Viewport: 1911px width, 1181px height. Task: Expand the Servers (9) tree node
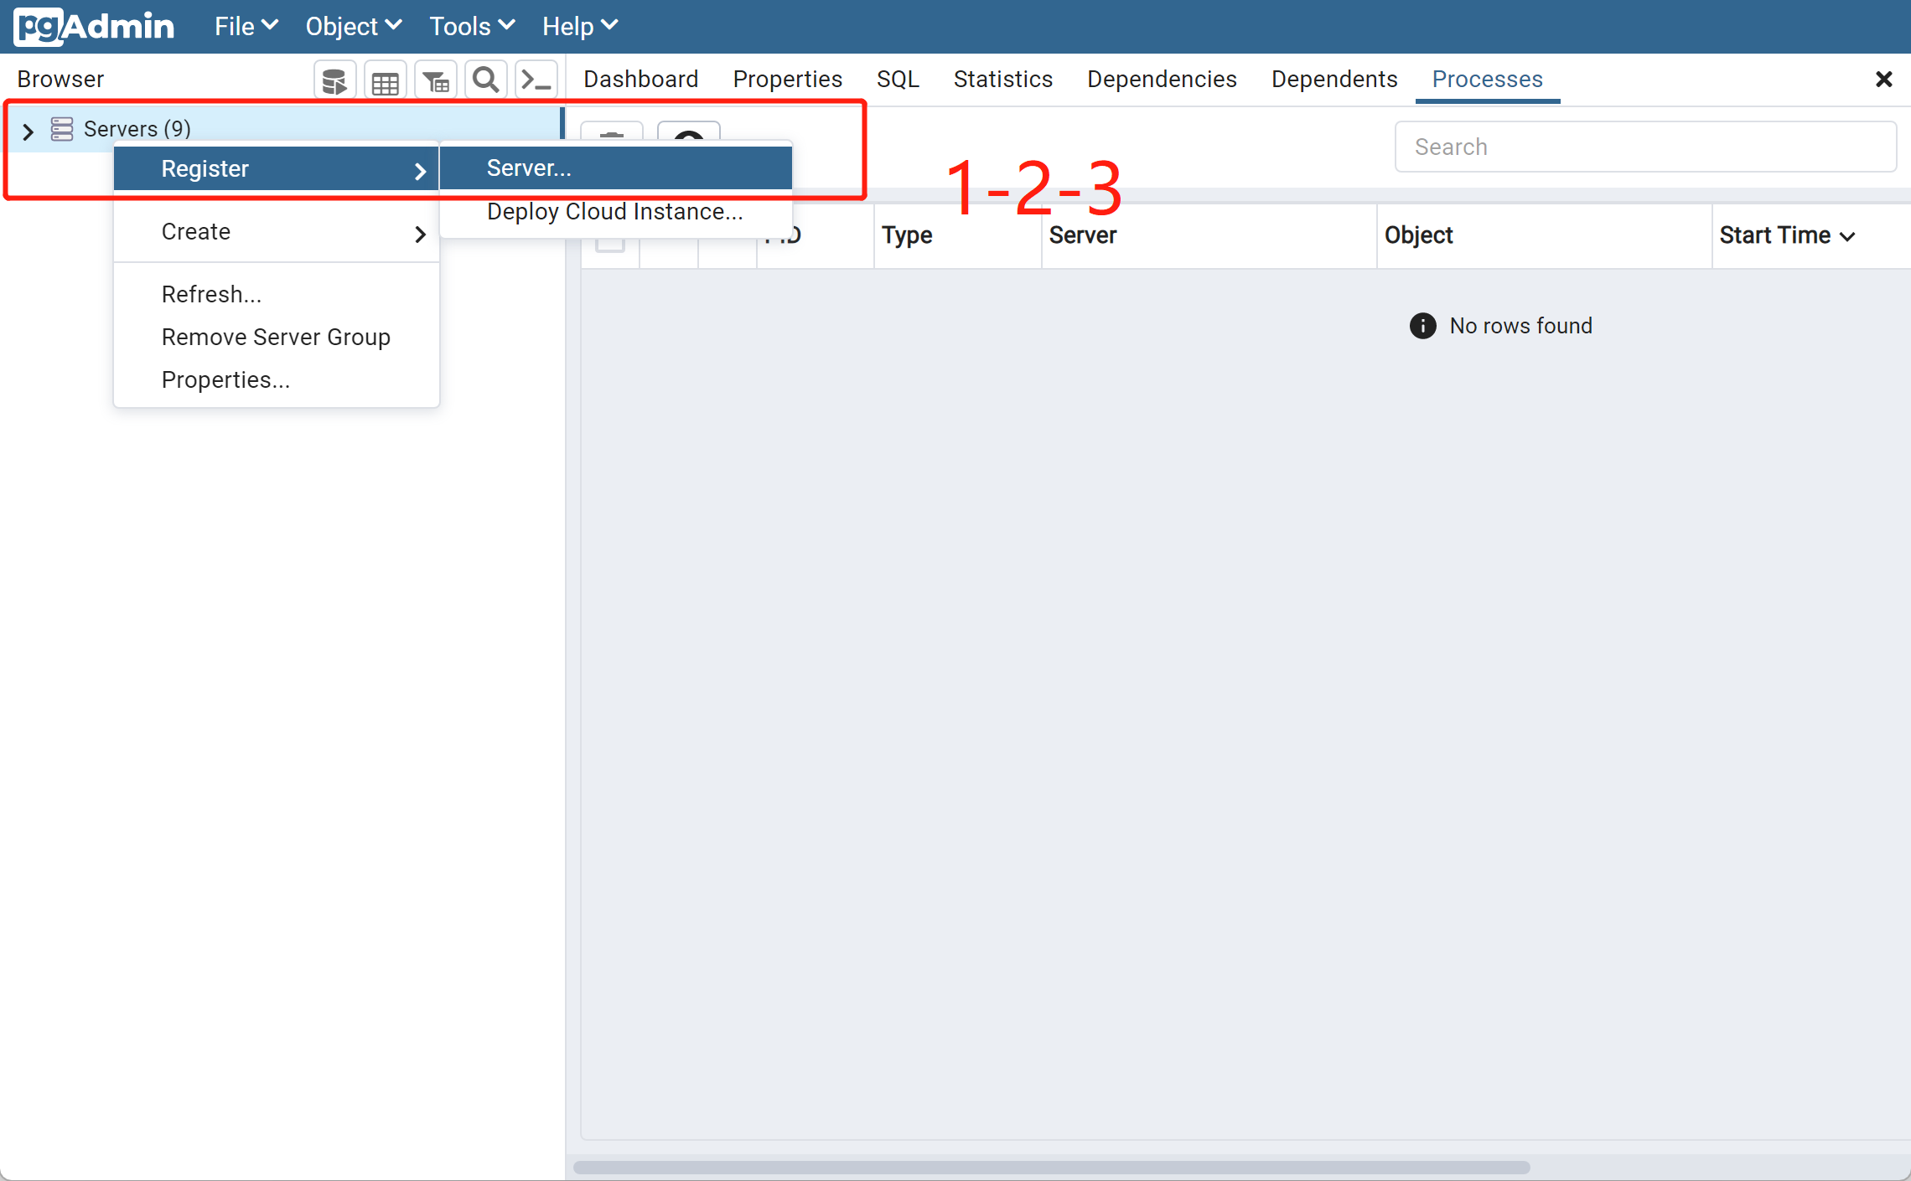coord(28,132)
